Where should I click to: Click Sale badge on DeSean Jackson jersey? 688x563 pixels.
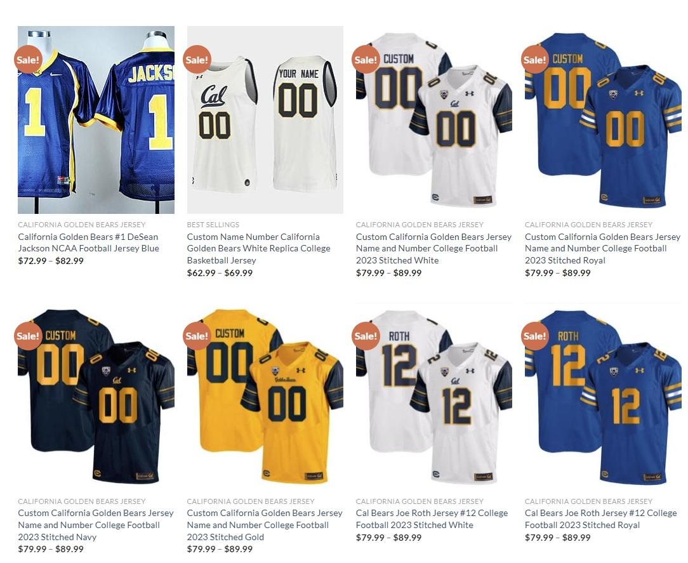28,59
